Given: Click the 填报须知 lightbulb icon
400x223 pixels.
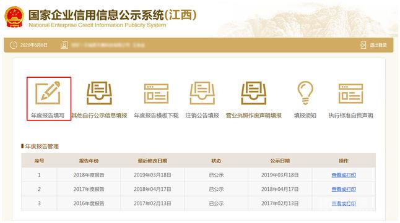Looking at the screenshot, I should 305,93.
